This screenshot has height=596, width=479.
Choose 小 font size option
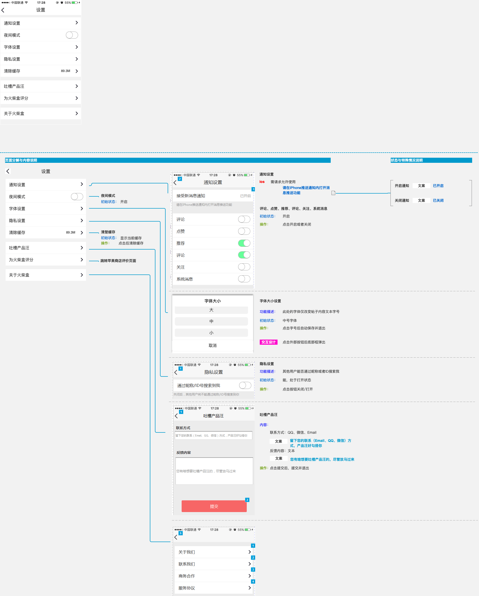pos(211,333)
